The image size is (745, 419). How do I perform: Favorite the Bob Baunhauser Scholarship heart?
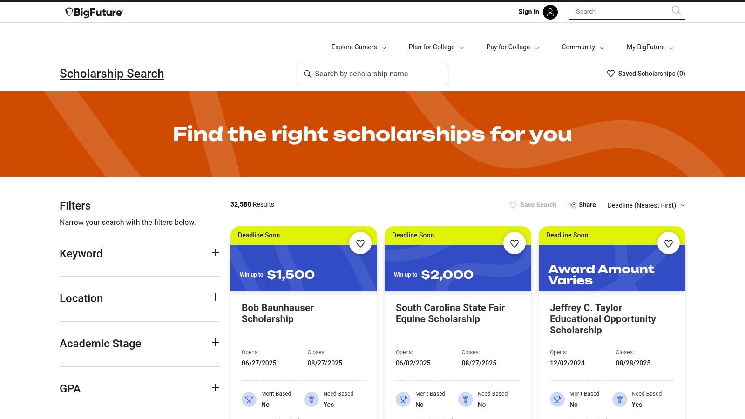tap(360, 243)
